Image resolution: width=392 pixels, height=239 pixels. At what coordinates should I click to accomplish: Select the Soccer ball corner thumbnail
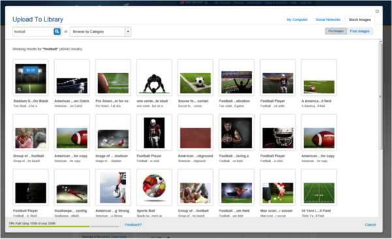coord(195,78)
